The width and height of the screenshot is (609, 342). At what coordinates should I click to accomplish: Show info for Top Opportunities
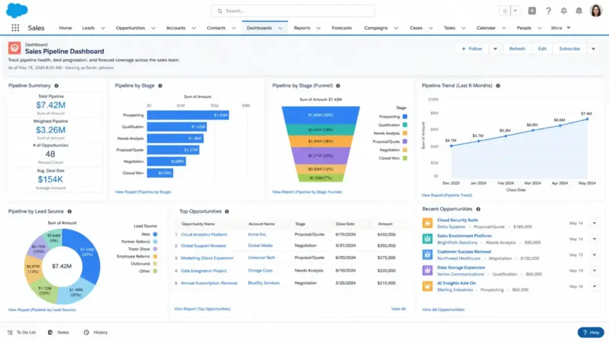(227, 211)
